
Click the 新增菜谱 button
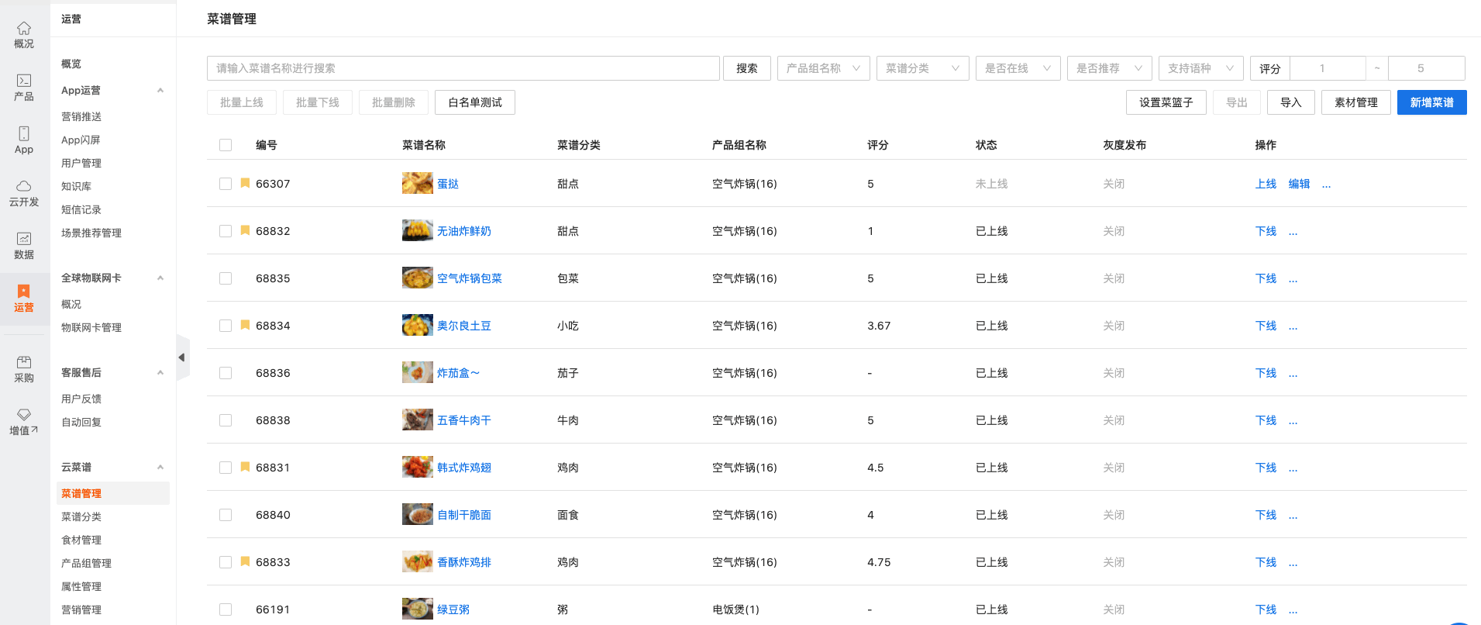1431,102
